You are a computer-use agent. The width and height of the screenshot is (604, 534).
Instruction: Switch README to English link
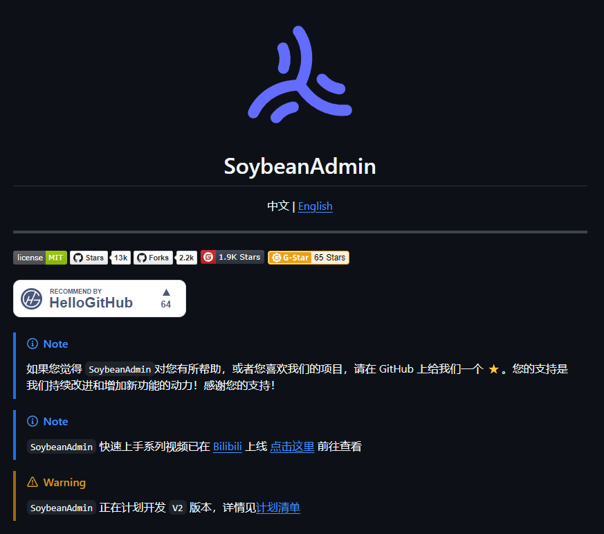coord(315,206)
